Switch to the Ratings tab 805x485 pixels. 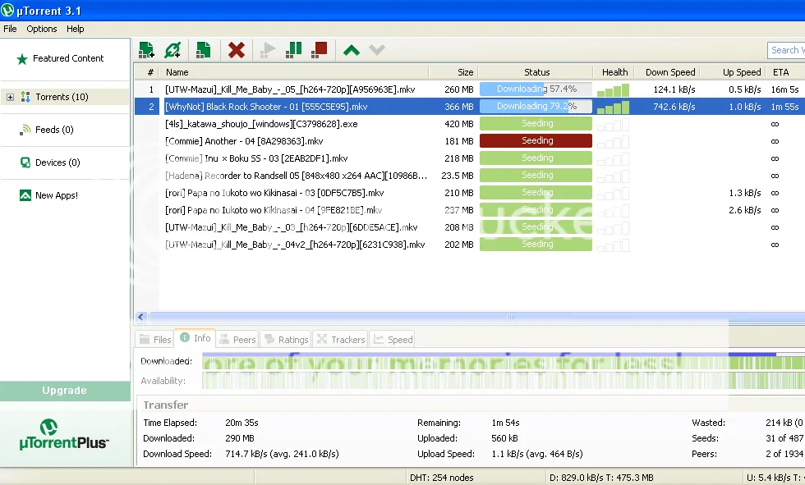click(287, 340)
